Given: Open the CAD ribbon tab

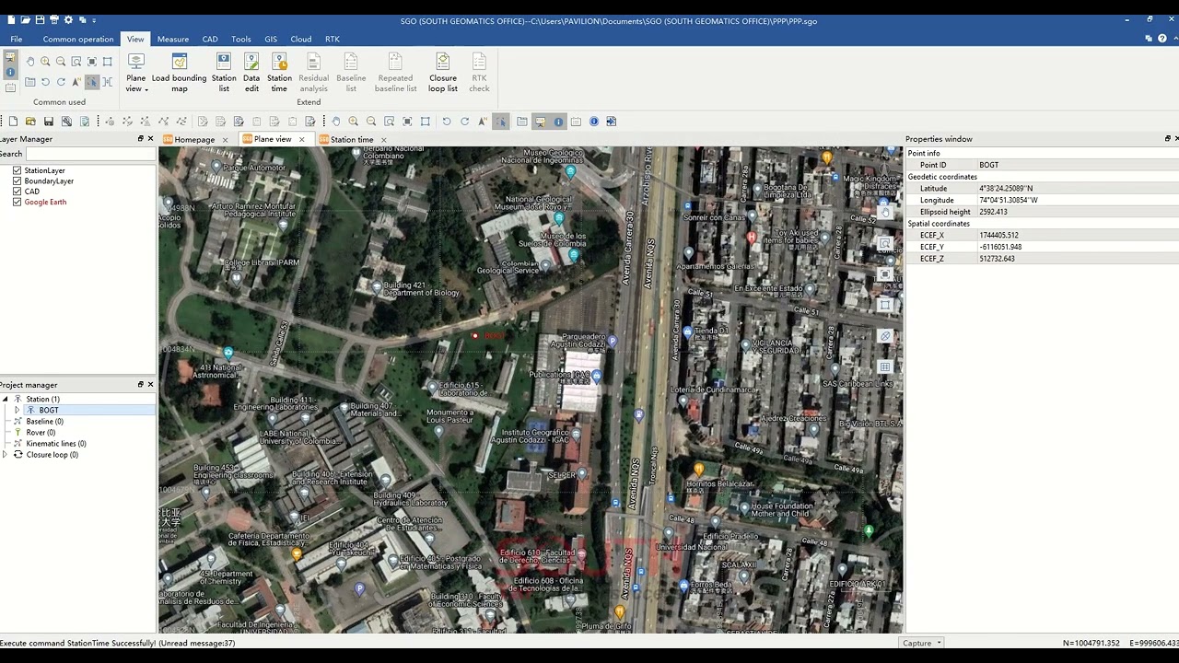Looking at the screenshot, I should 210,39.
